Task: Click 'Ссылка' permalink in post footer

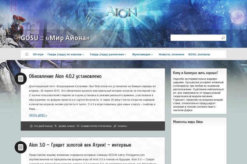Action: point(122,126)
